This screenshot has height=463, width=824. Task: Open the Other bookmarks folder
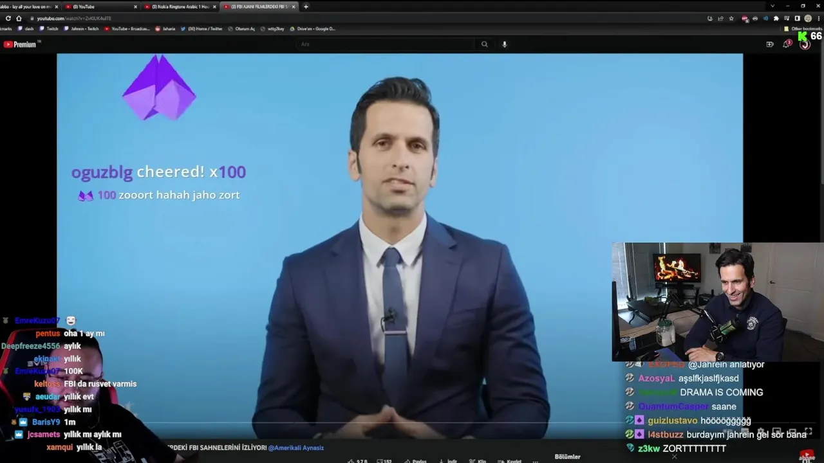pos(803,29)
